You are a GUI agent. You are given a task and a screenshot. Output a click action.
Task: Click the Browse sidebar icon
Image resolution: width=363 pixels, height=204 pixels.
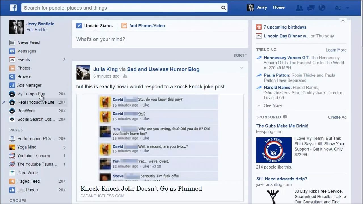coord(12,76)
